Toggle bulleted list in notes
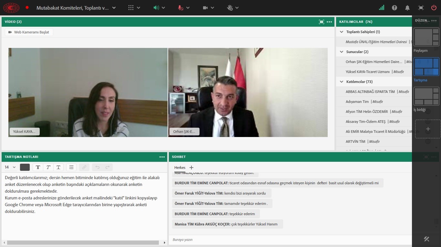The height and width of the screenshot is (247, 441). pos(71,167)
